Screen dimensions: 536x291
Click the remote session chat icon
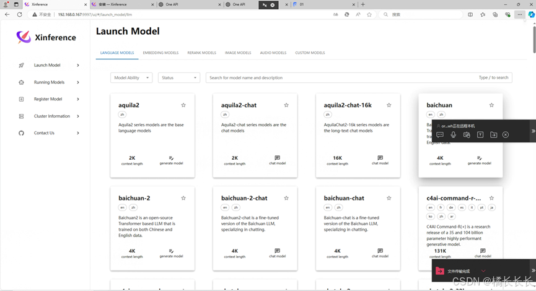click(440, 135)
